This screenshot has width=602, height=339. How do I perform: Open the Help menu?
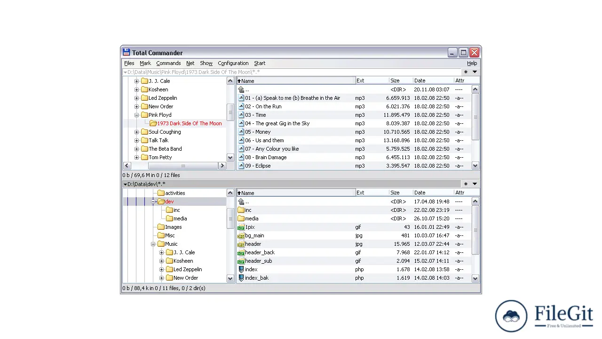pos(472,63)
